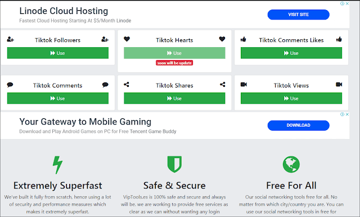Screen dimensions: 360x217
Task: Visit the Linode Cloud Hosting site
Action: point(299,15)
